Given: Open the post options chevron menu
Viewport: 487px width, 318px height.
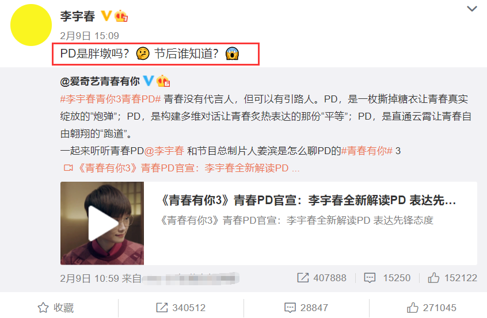Looking at the screenshot, I should point(472,9).
